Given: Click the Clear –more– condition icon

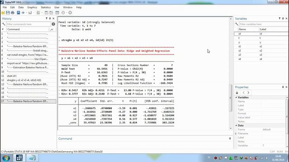Looking at the screenshot, I should 63,13.
